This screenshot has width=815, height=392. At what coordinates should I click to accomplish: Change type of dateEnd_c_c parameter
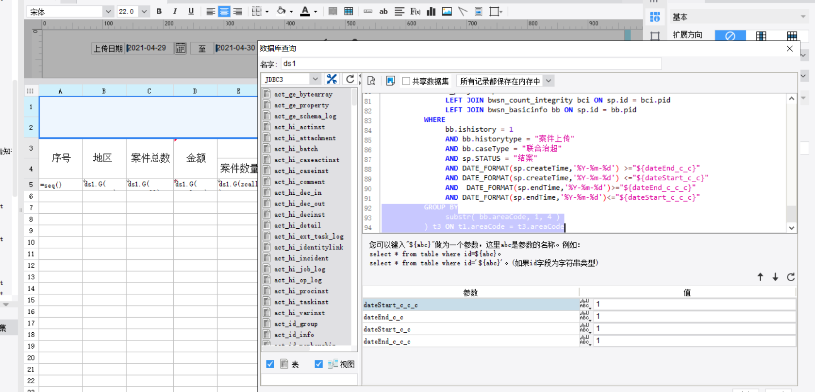point(585,316)
